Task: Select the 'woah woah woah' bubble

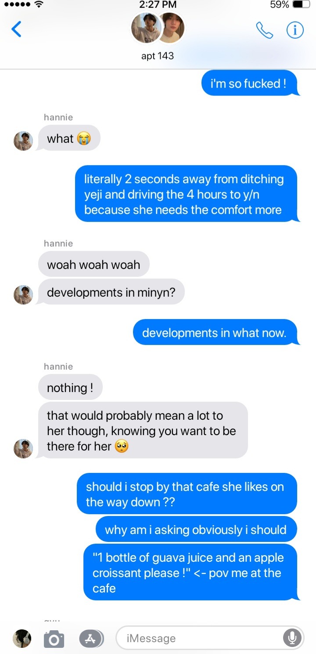Action: click(x=93, y=265)
